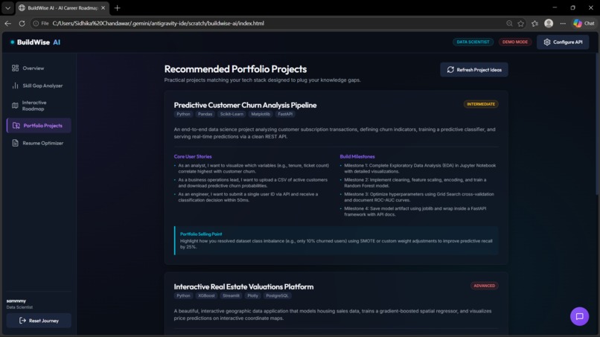
Task: Click the Pandas tag
Action: pos(205,114)
